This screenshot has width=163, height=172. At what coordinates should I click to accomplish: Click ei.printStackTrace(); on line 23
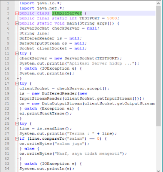click(x=45, y=114)
